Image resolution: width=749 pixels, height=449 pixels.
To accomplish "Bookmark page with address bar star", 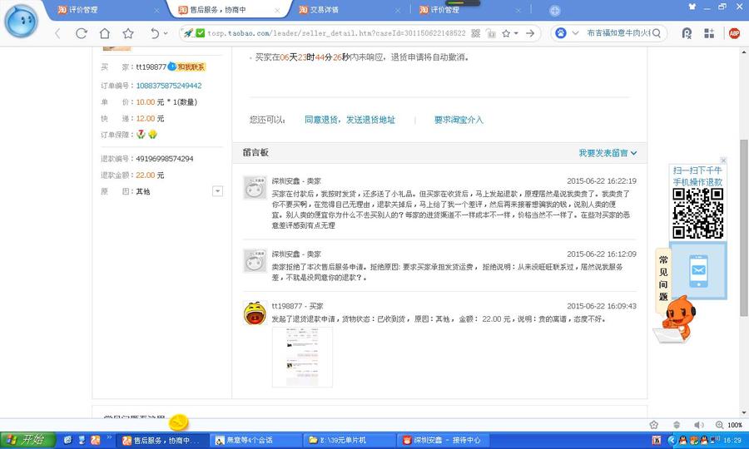I will [506, 33].
